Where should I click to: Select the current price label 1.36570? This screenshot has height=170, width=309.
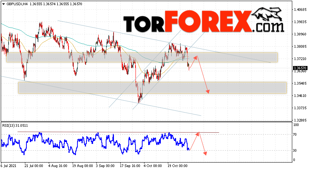pos(300,68)
